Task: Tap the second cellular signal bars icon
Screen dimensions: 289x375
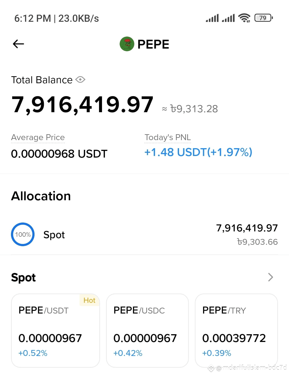Action: [x=228, y=18]
